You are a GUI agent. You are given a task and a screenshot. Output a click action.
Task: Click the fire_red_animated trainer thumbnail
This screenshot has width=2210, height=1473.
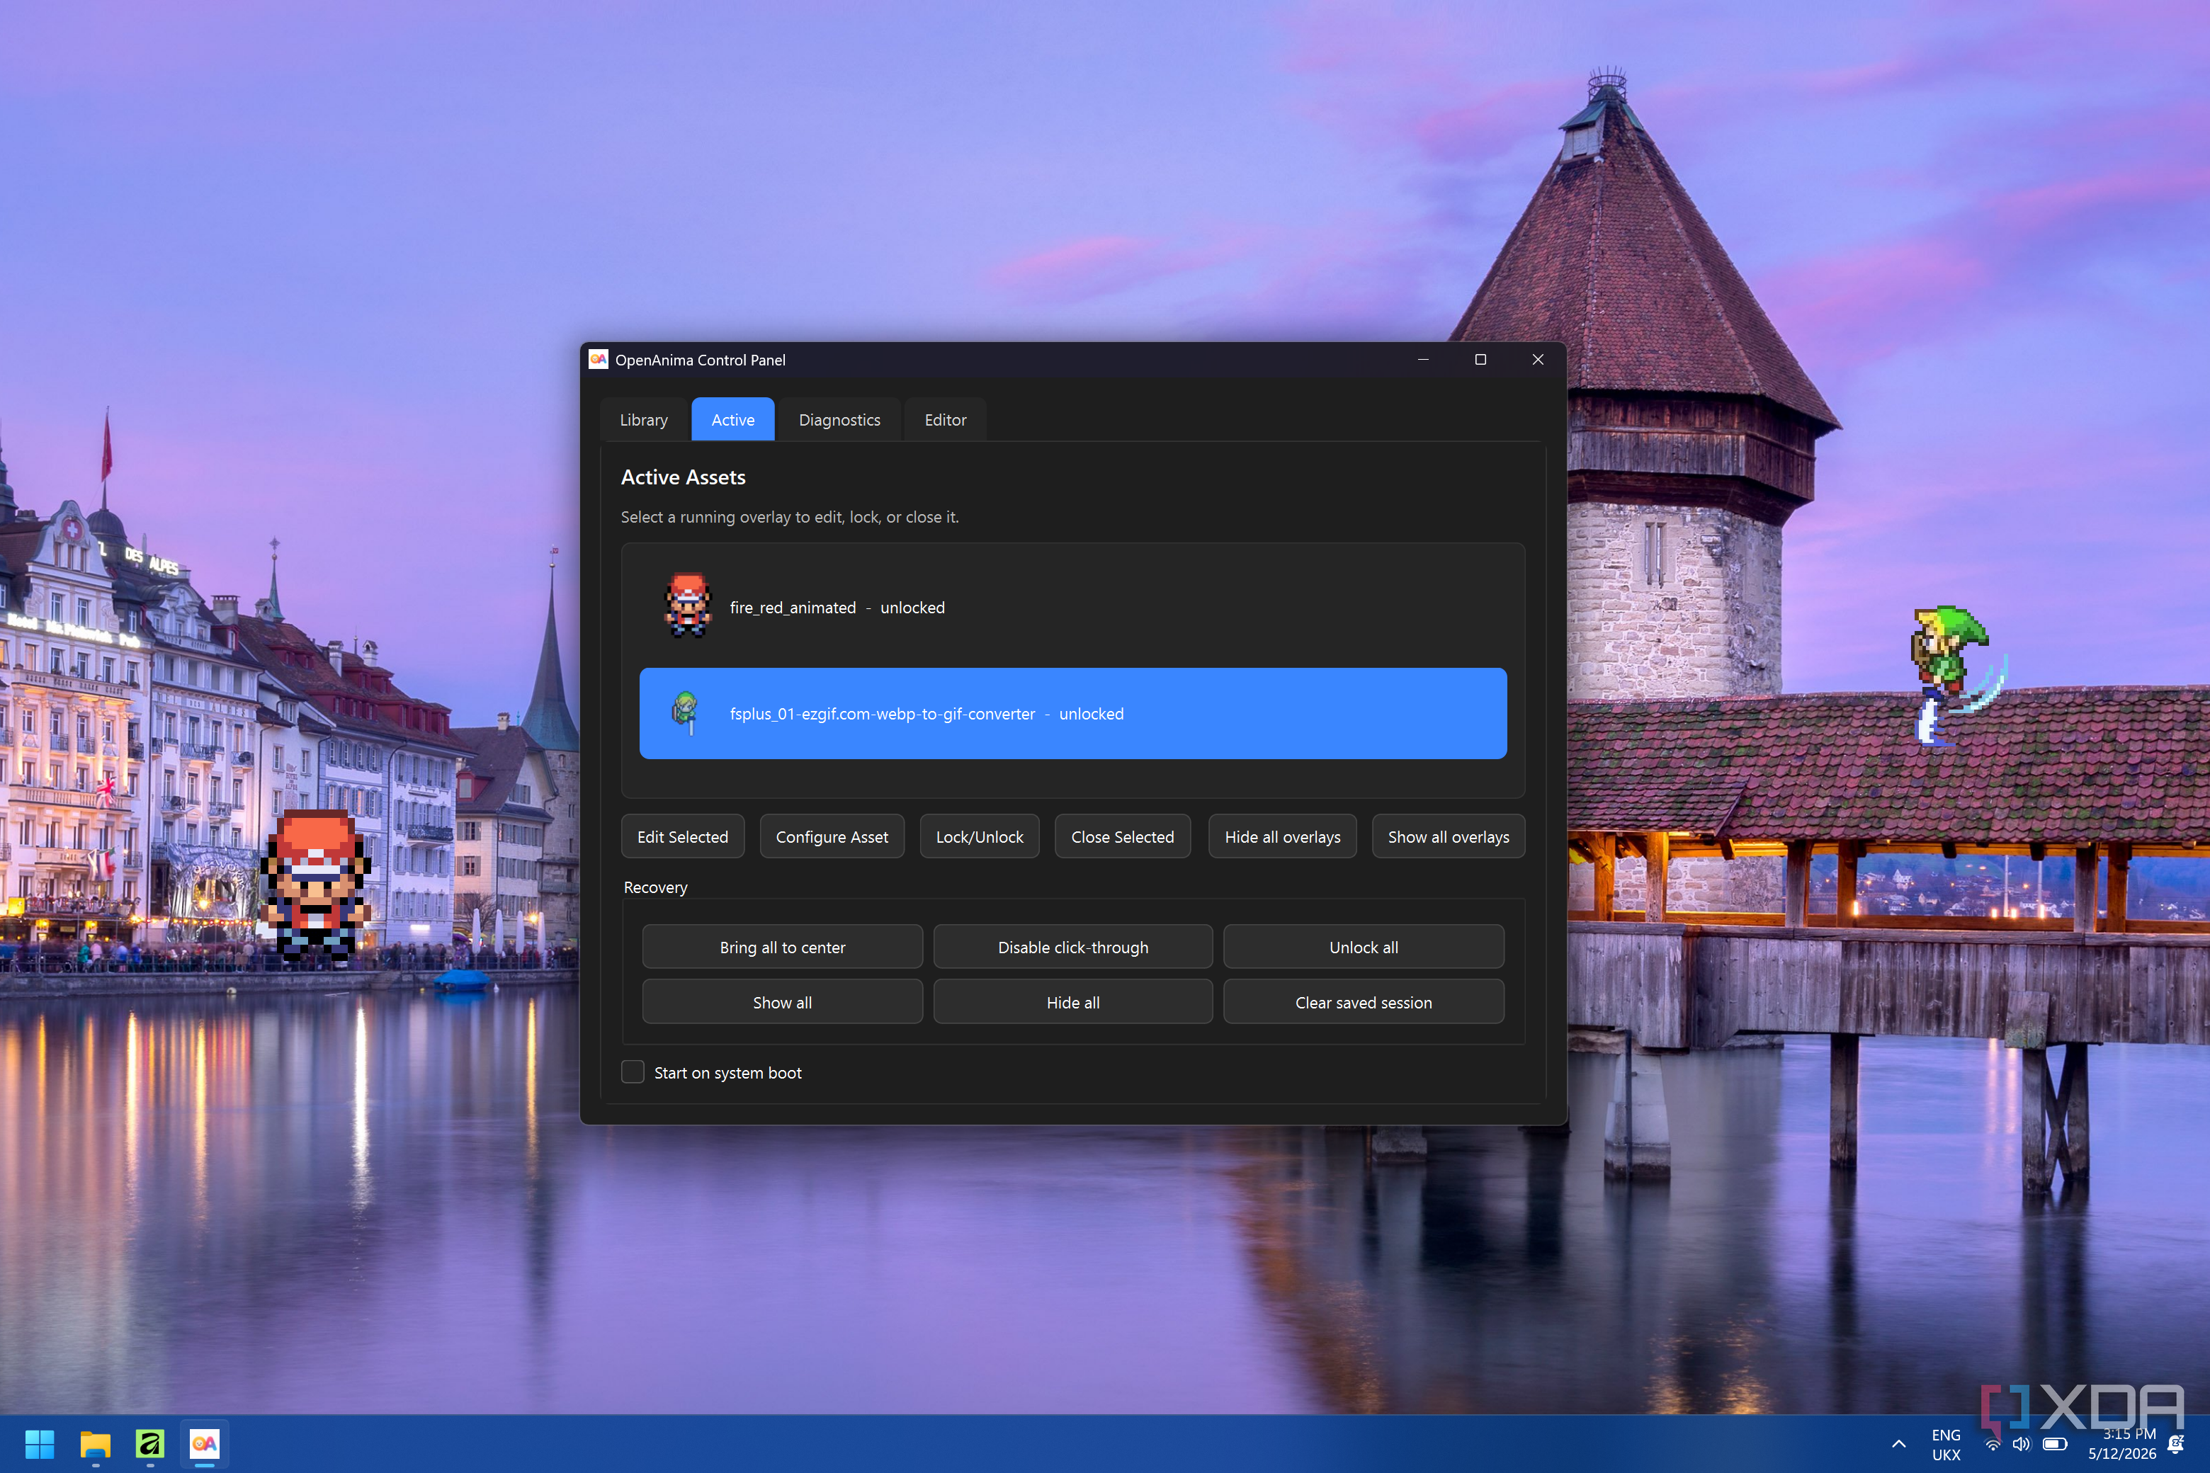point(688,606)
